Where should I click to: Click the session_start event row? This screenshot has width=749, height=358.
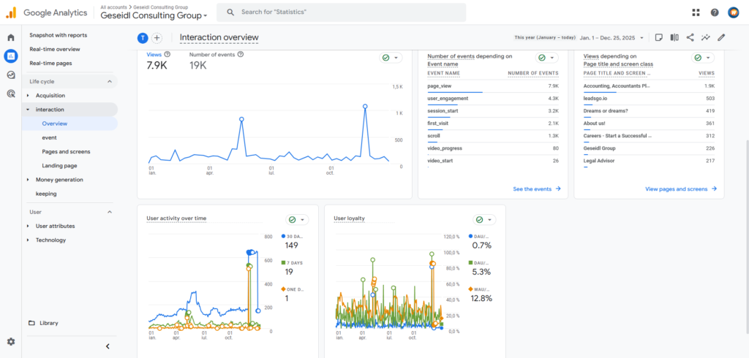point(493,111)
